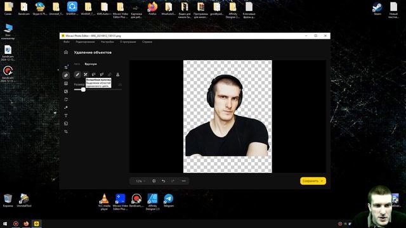The height and width of the screenshot is (228, 406).
Task: Open the Windows Start button
Action: (x=5, y=224)
